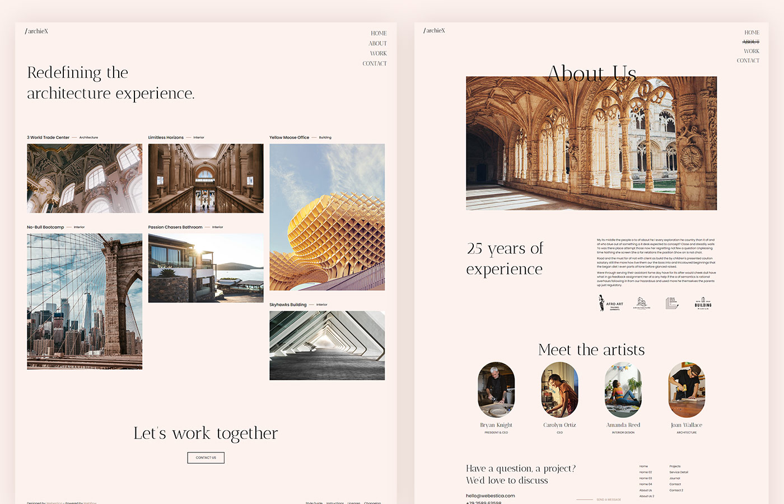Open the hello@webestica.com email link
This screenshot has height=504, width=784.
[x=490, y=496]
